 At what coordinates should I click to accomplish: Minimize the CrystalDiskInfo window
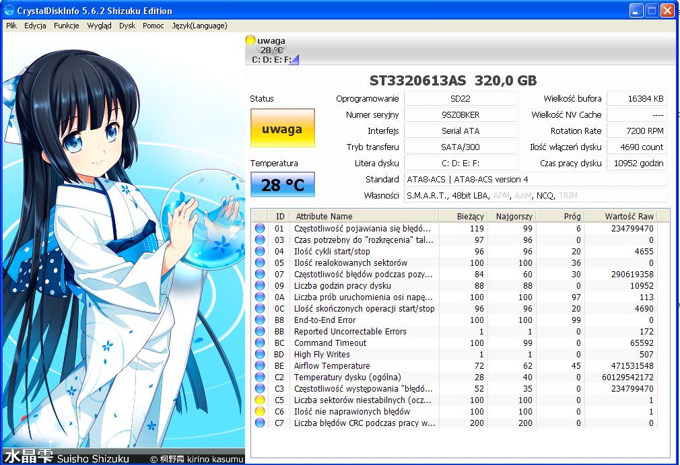pos(636,10)
